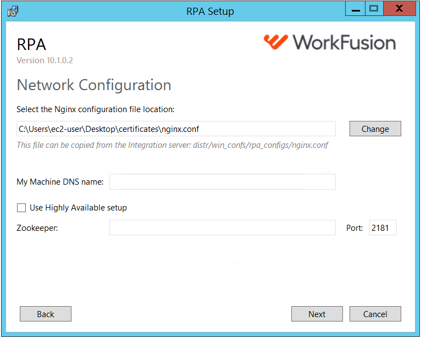This screenshot has height=338, width=421.
Task: Click the My Machine DNS name field
Action: pyautogui.click(x=222, y=181)
